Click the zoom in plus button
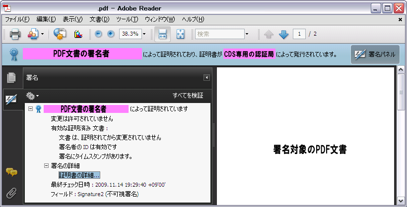 point(111,34)
